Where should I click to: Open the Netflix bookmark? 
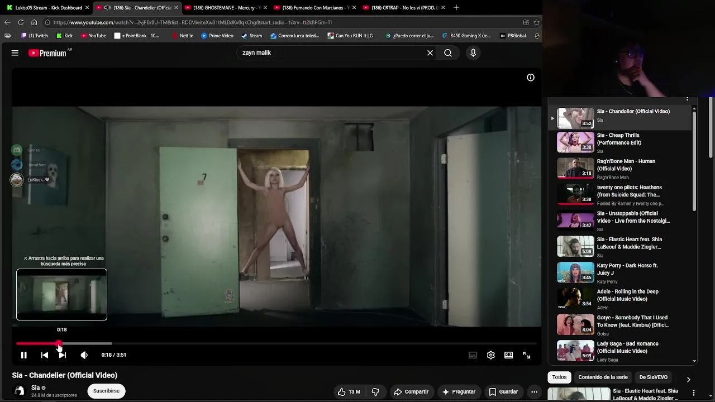[183, 36]
